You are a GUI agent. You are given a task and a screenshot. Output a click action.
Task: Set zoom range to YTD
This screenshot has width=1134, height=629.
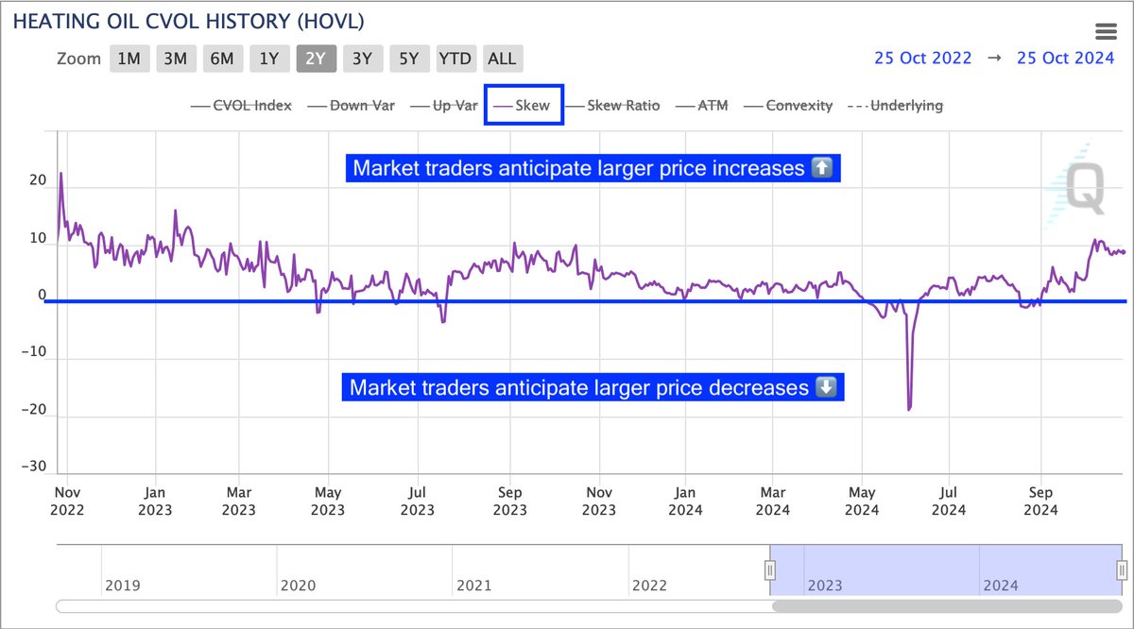coord(455,59)
